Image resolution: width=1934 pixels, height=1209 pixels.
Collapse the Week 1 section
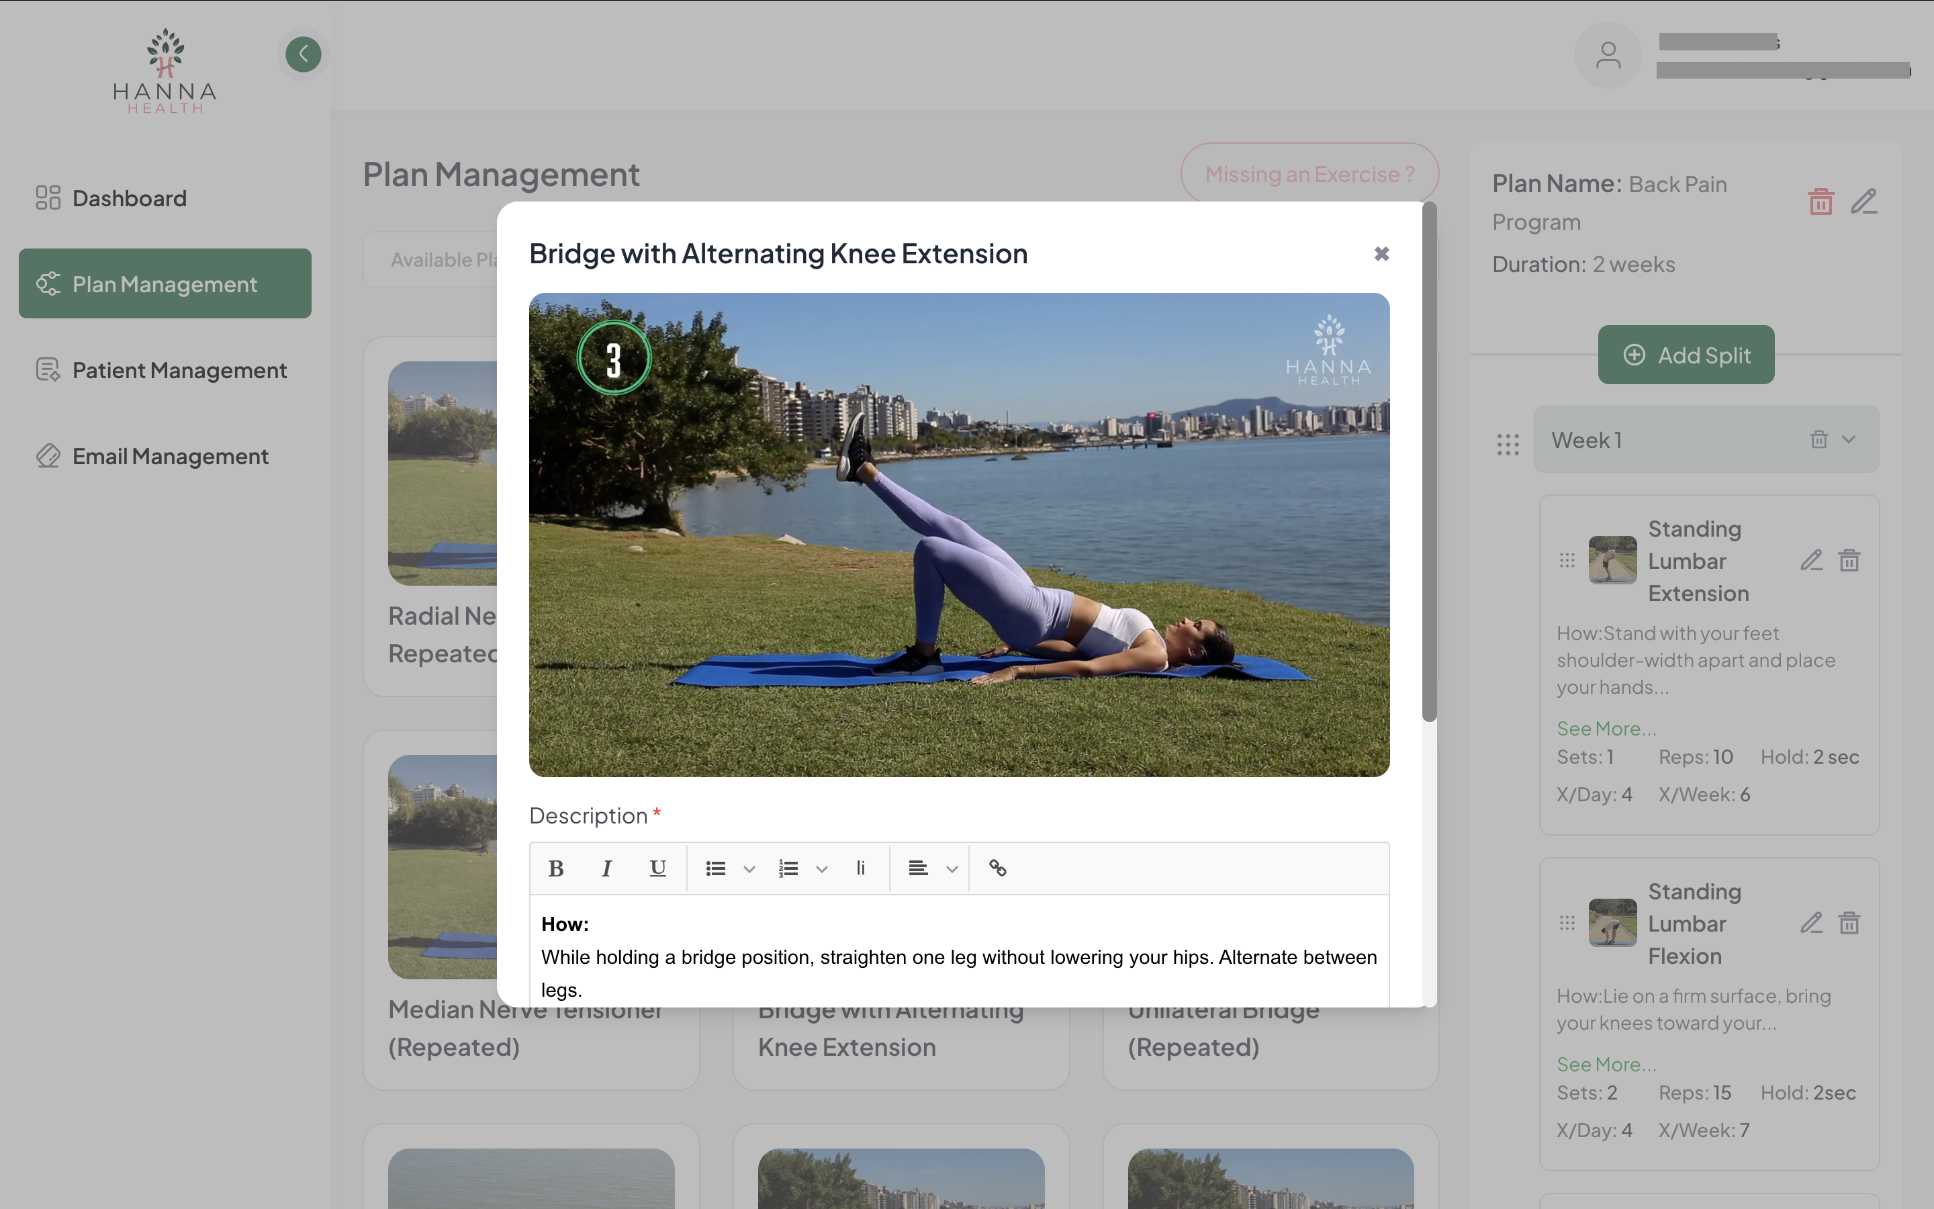click(x=1849, y=439)
